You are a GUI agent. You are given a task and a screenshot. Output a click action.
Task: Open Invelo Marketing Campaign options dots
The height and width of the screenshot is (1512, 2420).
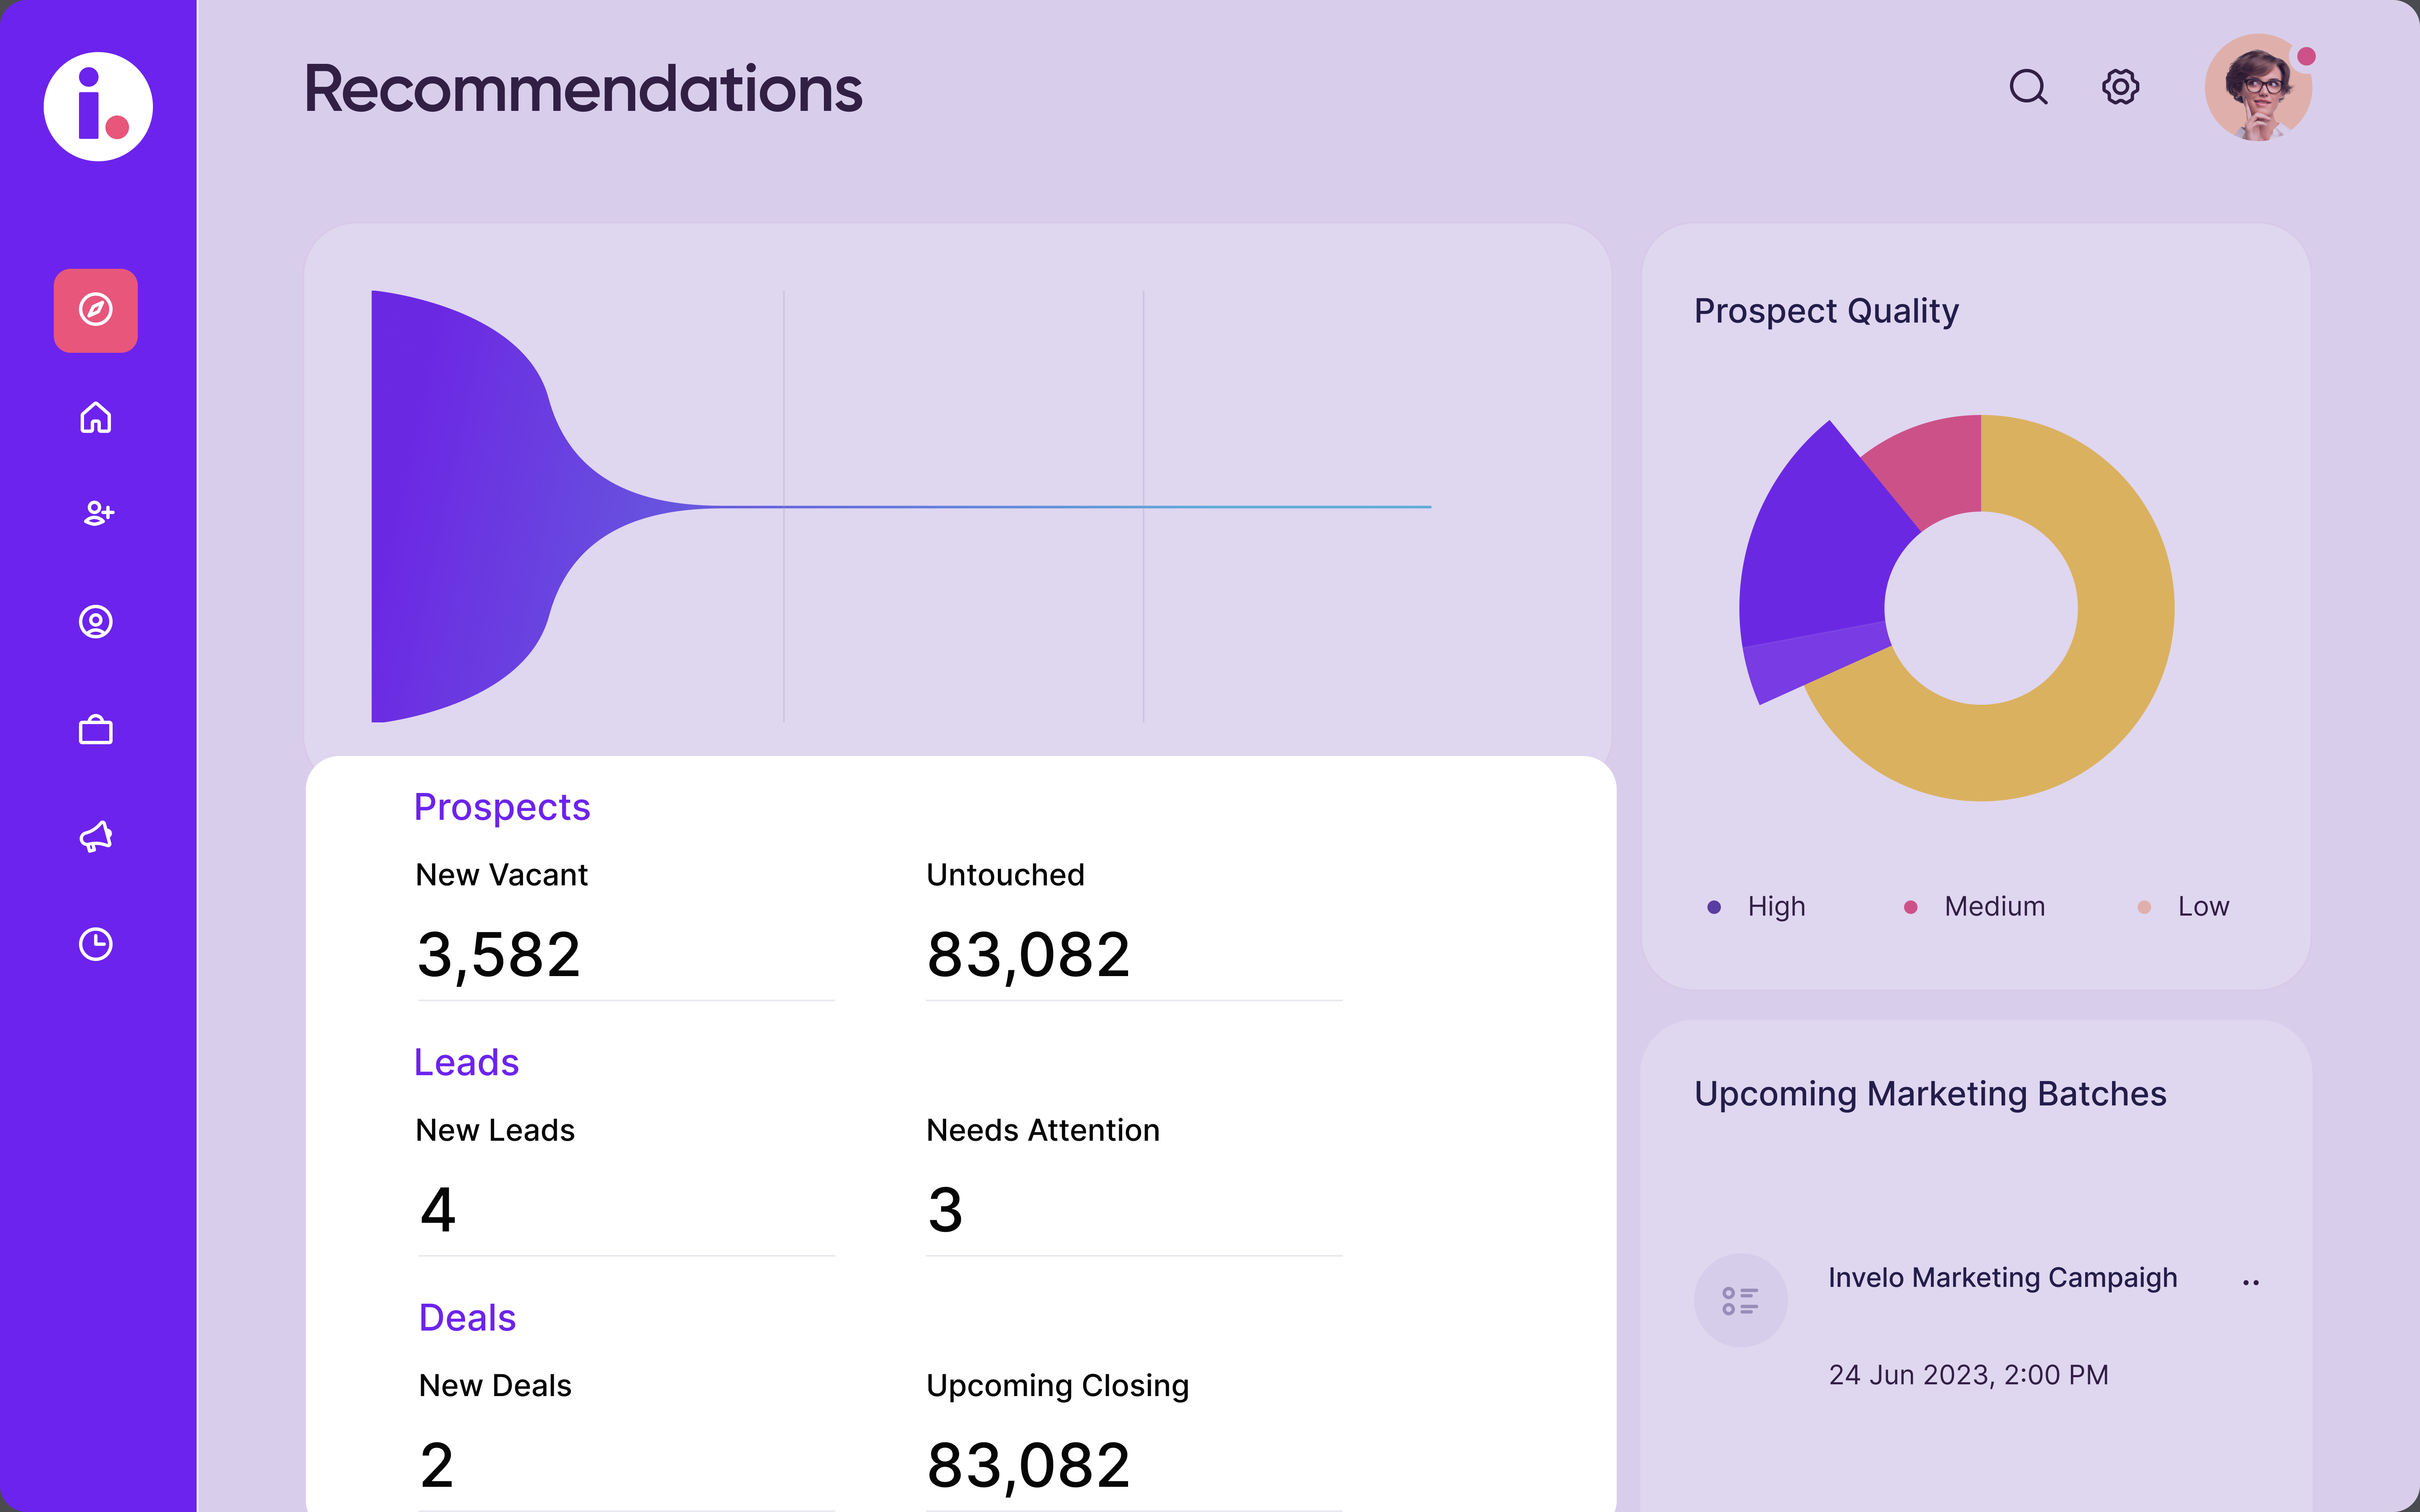pos(2251,1282)
